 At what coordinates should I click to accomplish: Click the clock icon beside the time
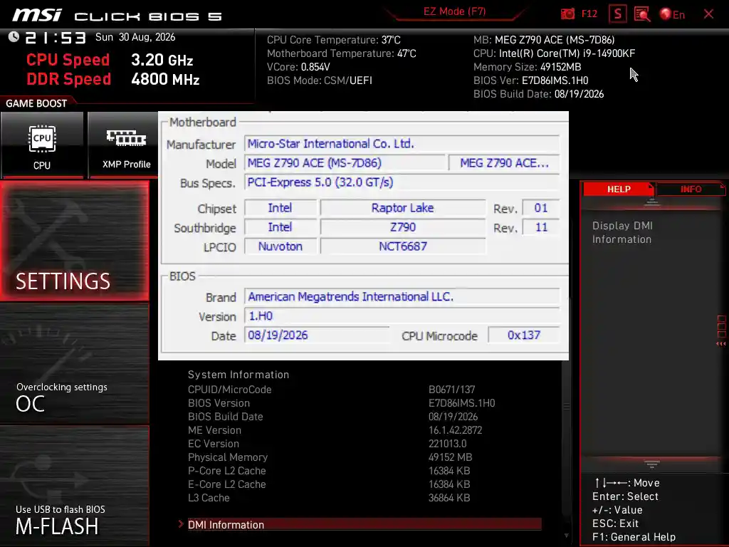[14, 37]
